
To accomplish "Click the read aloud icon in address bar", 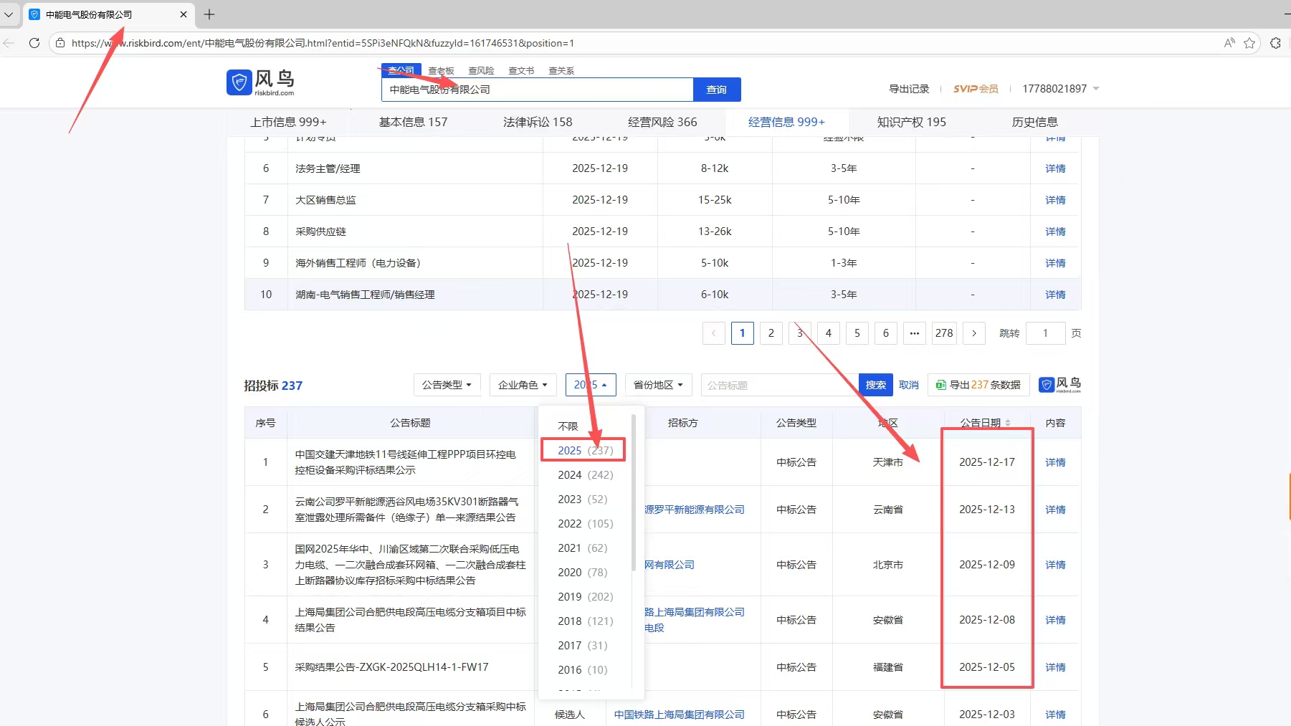I will click(x=1229, y=43).
